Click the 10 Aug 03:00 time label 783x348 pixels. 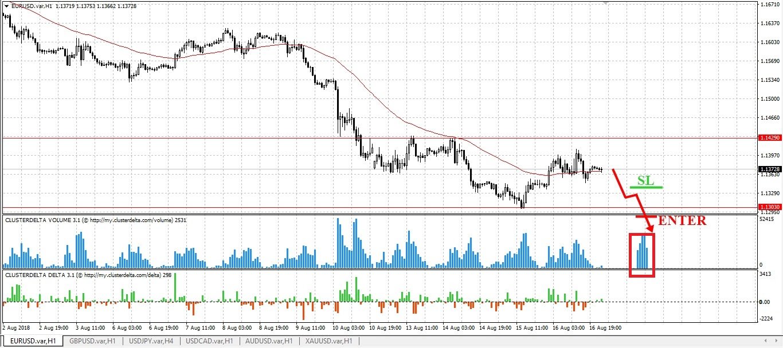click(347, 328)
